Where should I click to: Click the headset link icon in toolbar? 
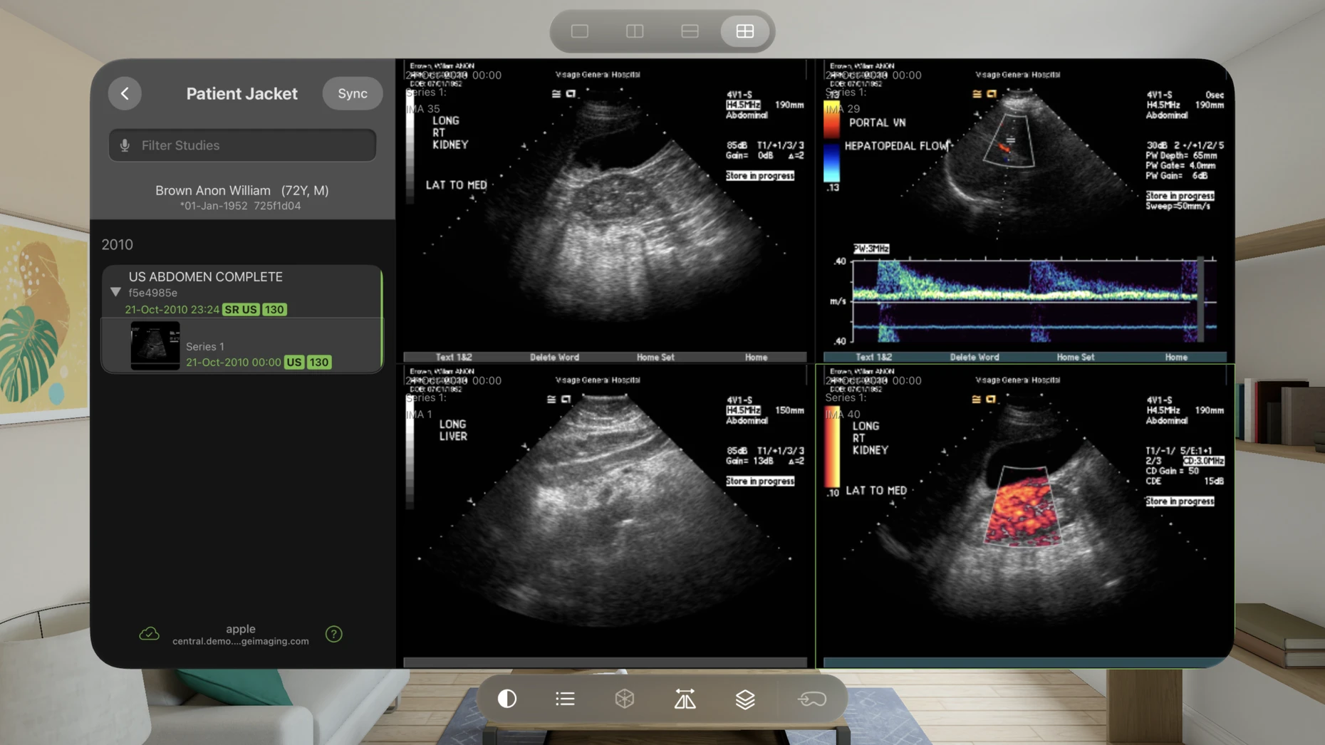[x=811, y=699]
